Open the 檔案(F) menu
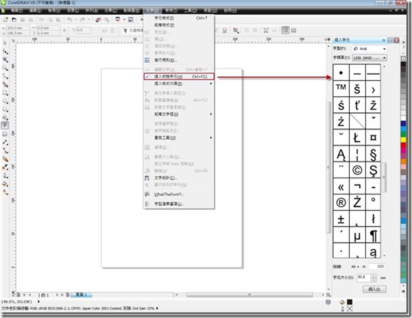412x318 pixels. 17,11
